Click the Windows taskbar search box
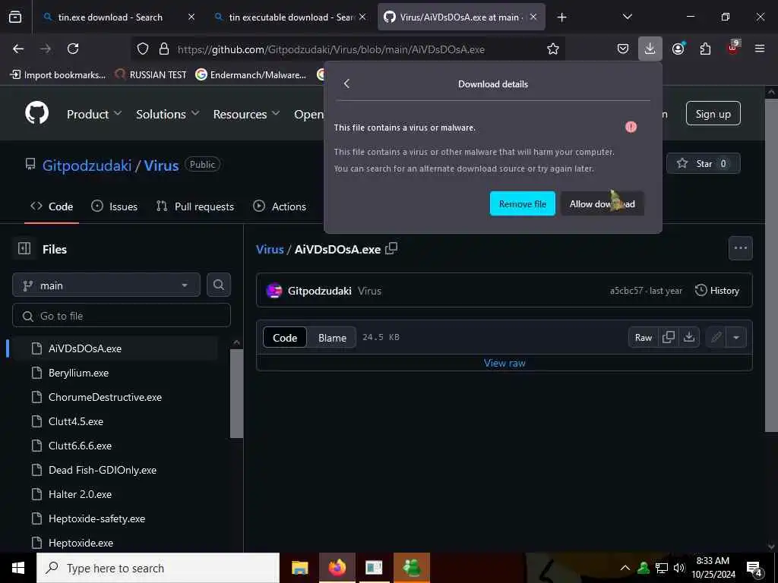Image resolution: width=778 pixels, height=583 pixels. point(158,568)
